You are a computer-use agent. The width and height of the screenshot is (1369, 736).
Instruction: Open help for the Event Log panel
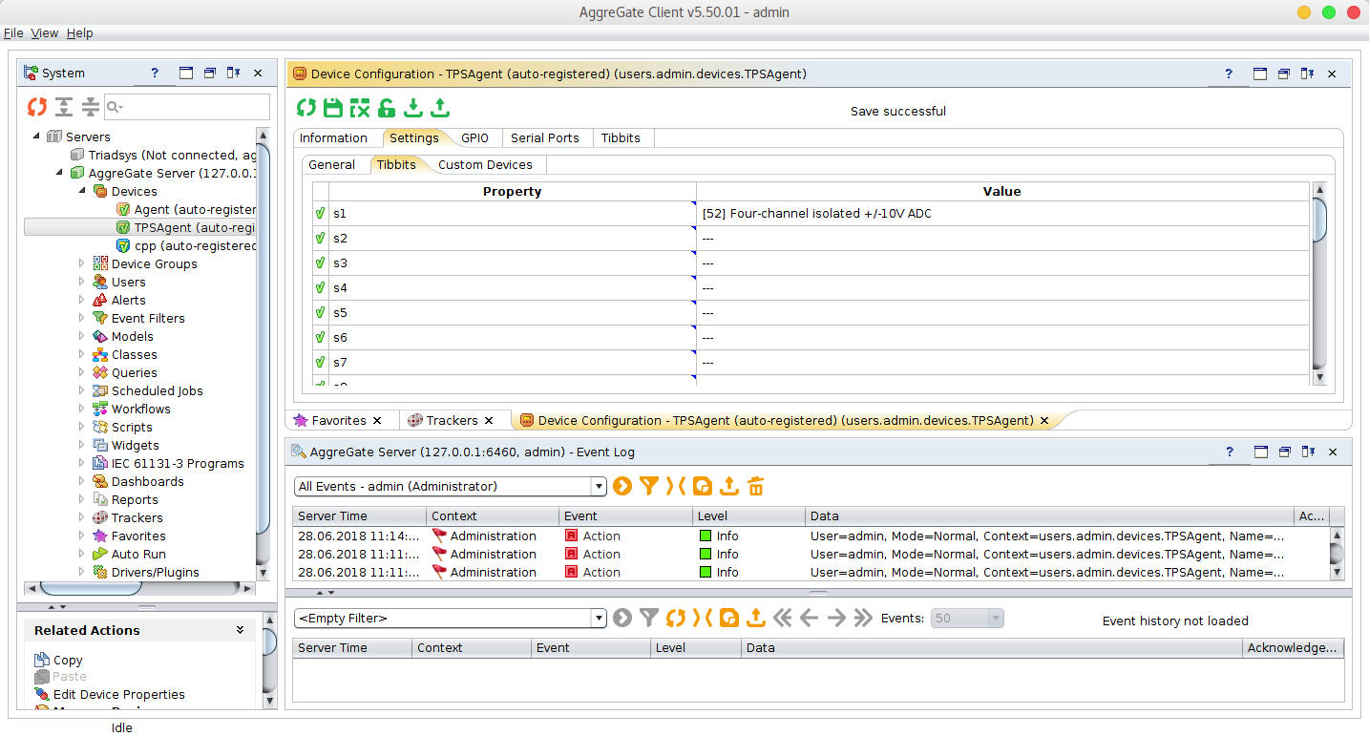[1229, 452]
